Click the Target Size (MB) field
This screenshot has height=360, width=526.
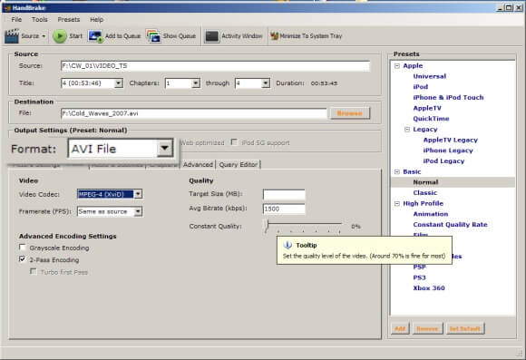point(284,194)
